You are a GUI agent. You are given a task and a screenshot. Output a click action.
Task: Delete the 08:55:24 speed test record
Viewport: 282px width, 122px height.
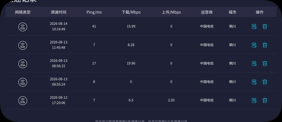pos(265,82)
